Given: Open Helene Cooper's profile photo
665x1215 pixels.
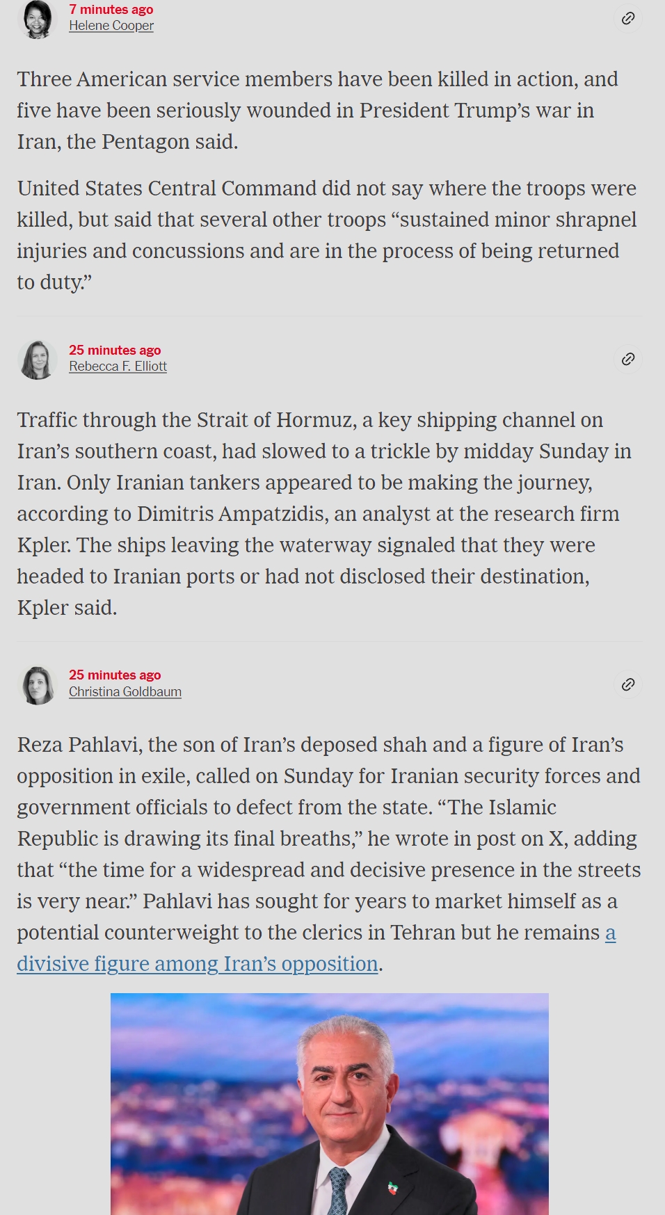Looking at the screenshot, I should 38,19.
